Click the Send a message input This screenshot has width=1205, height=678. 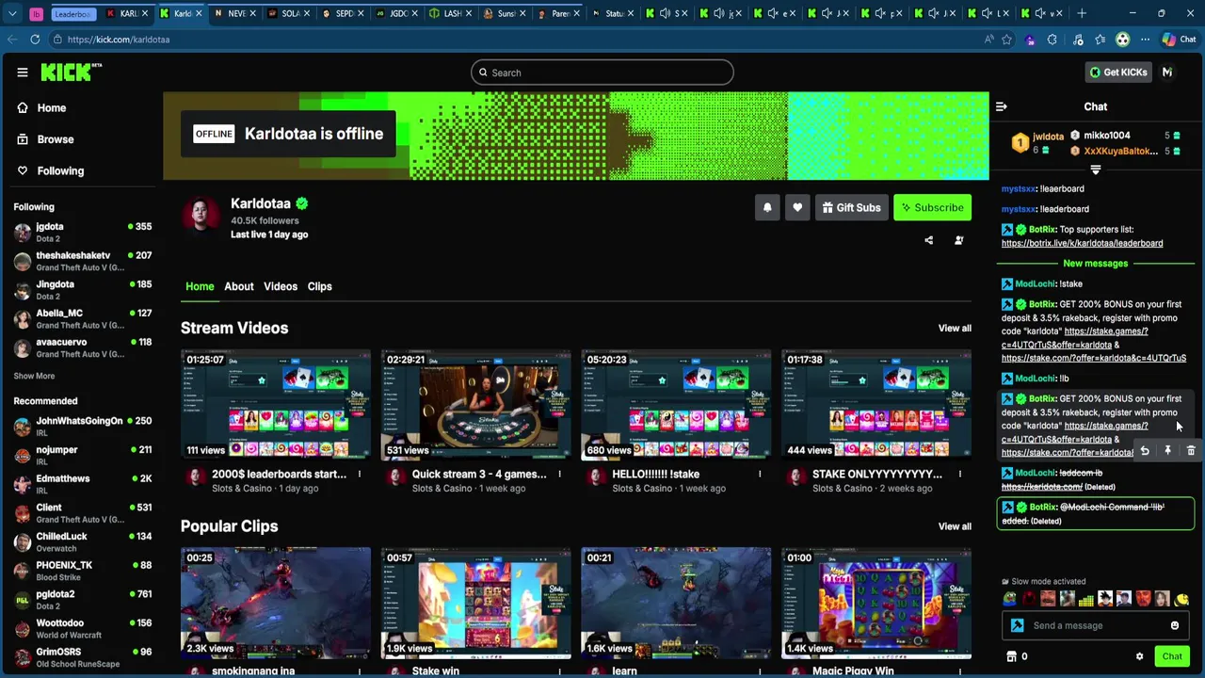coord(1097,625)
